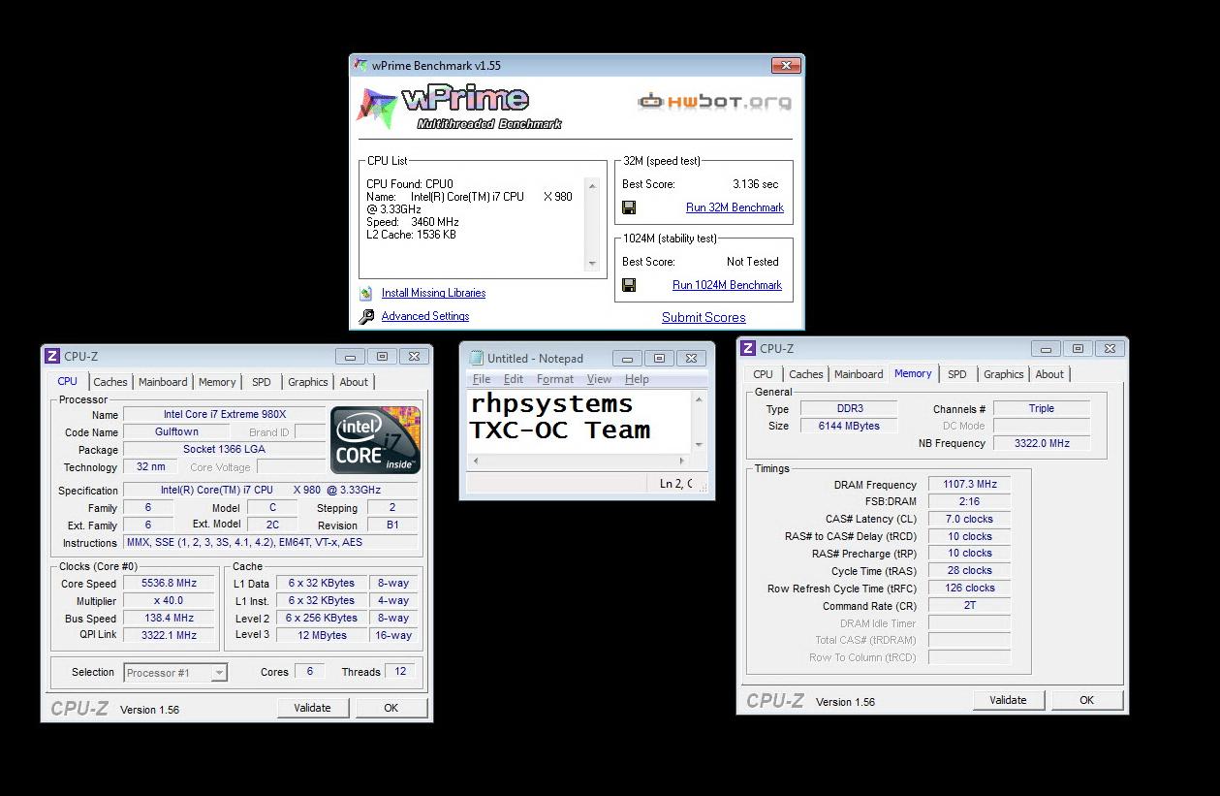The height and width of the screenshot is (796, 1220).
Task: Click the Size value 6144 MBytes
Action: click(850, 426)
